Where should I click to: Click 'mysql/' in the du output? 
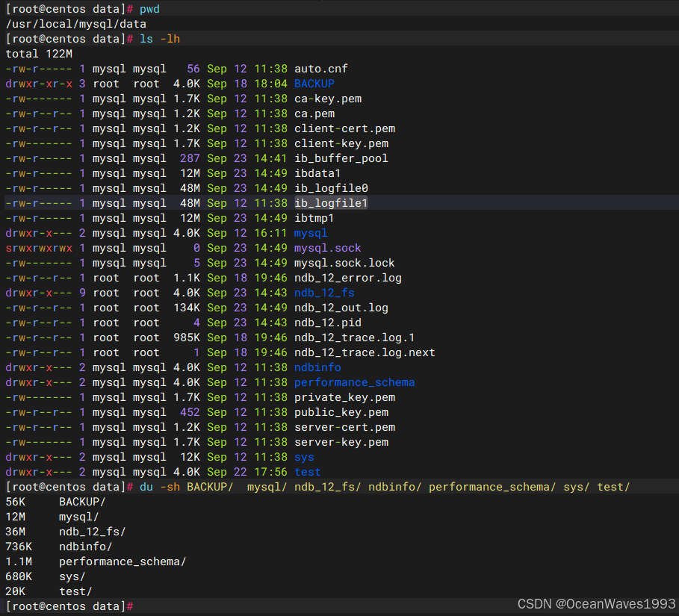pos(79,517)
